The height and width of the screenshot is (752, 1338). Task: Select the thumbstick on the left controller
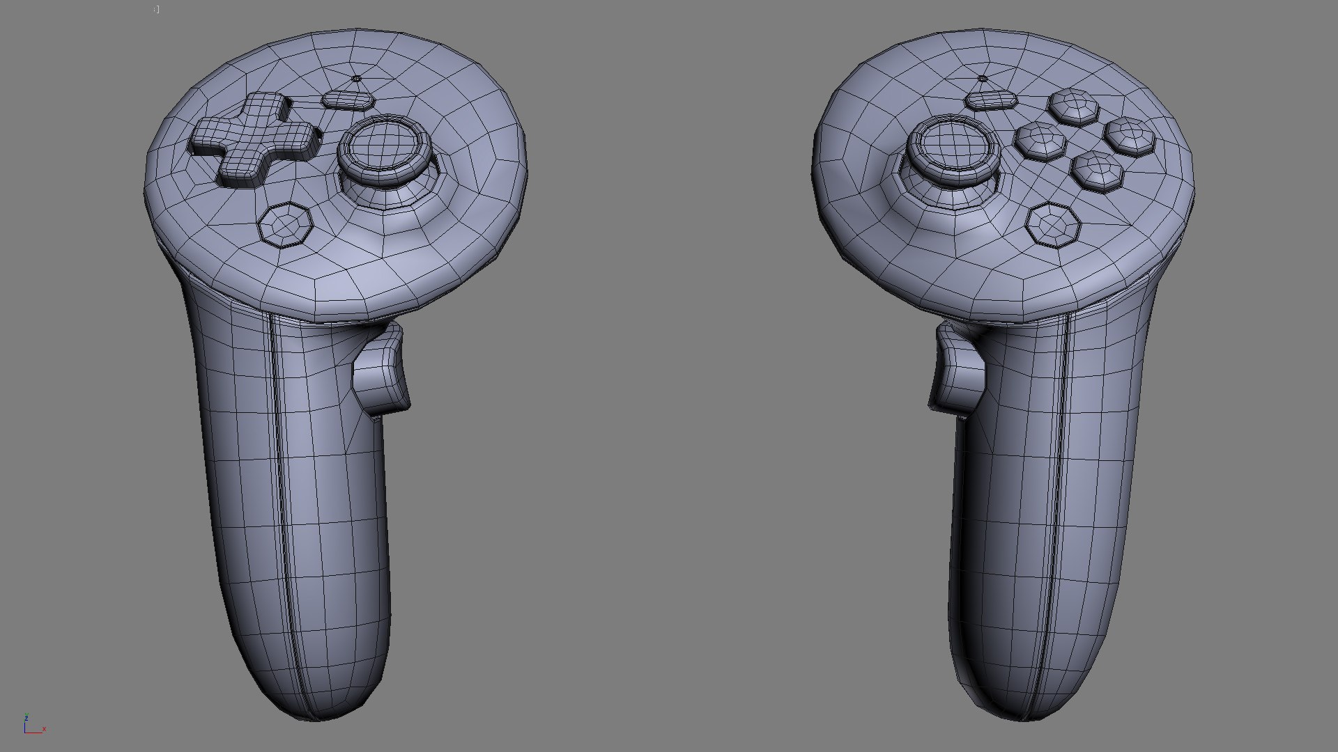(385, 151)
